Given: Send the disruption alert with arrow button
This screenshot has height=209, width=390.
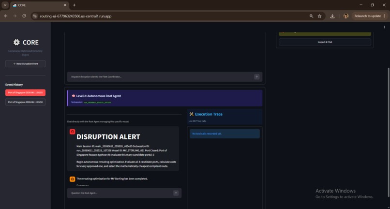Looking at the screenshot, I should coord(256,77).
